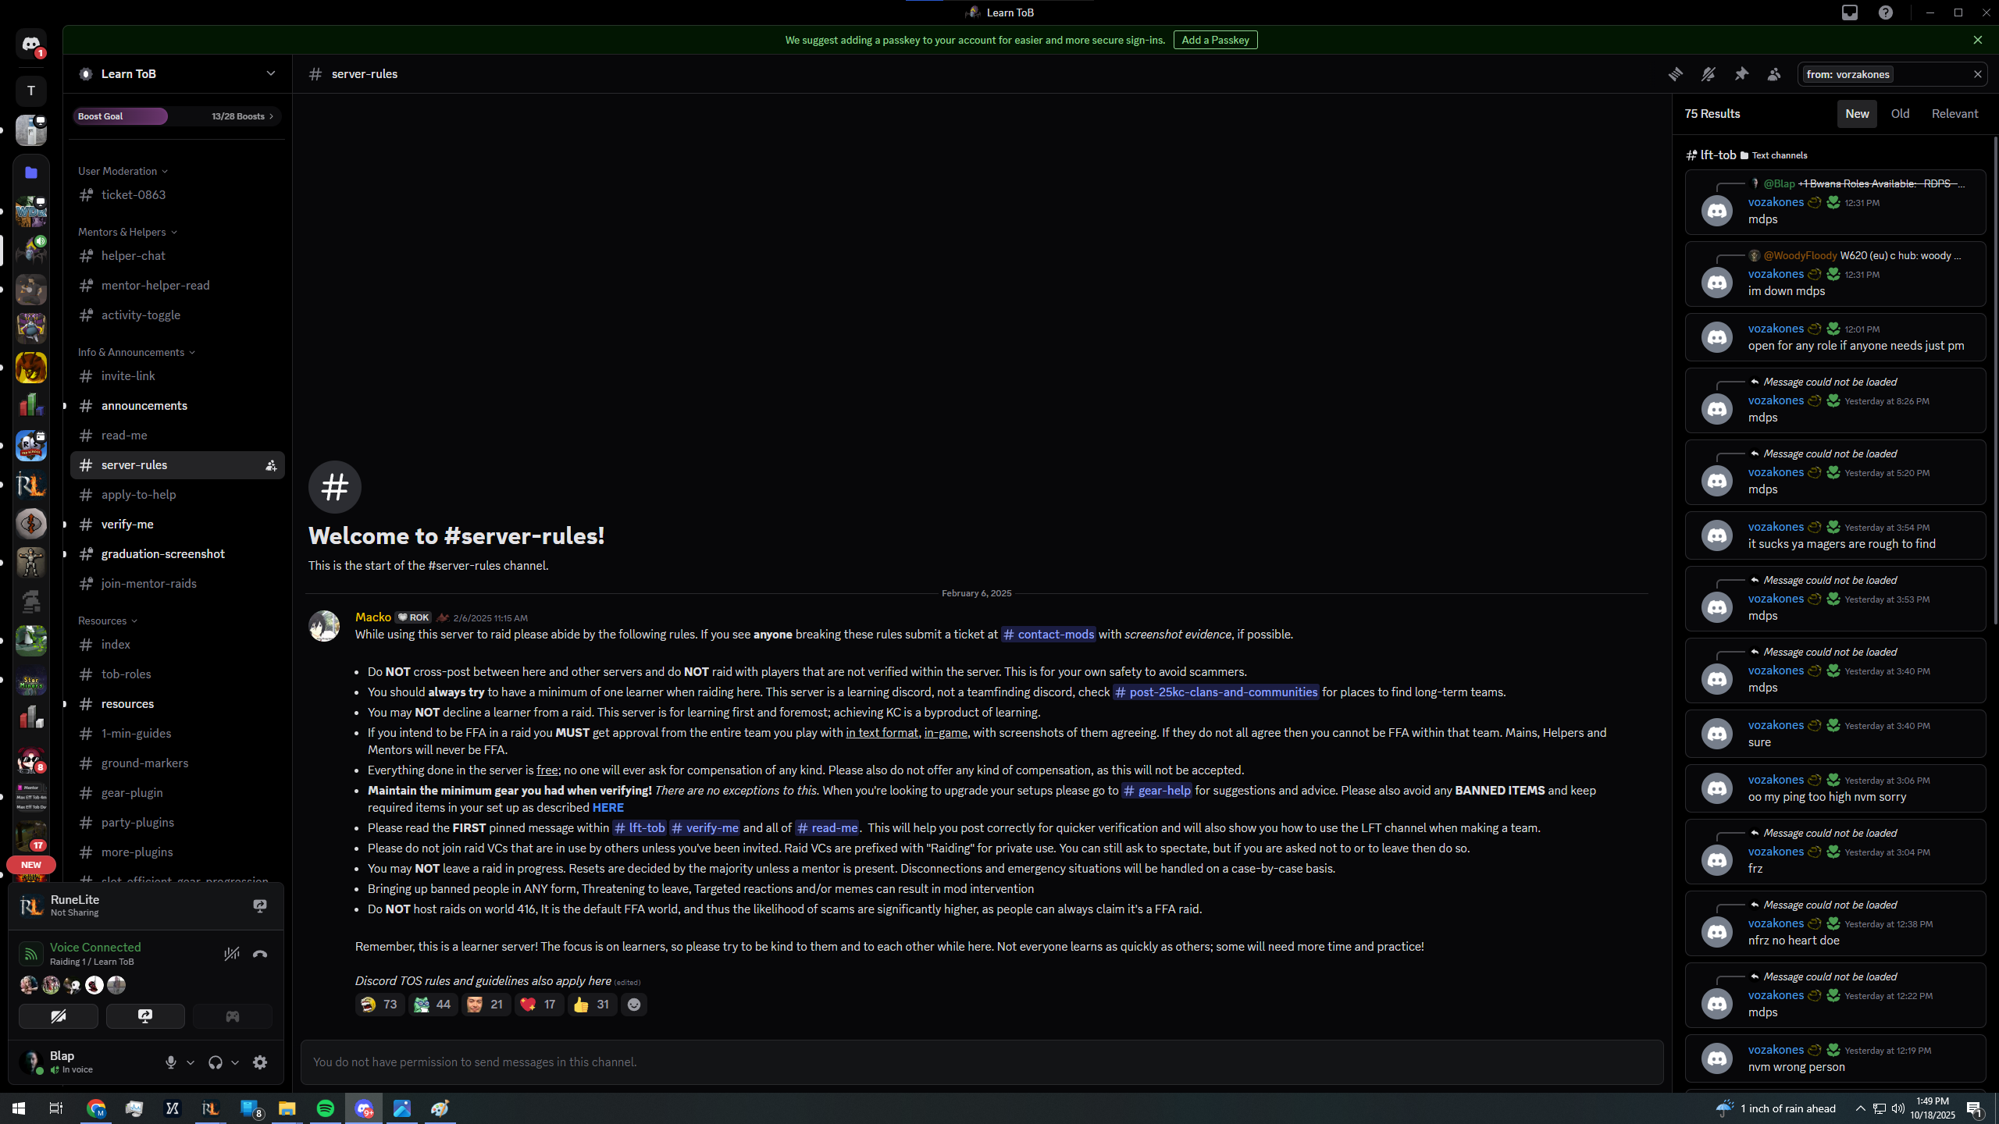Switch search results to Relevant tab

(x=1954, y=114)
